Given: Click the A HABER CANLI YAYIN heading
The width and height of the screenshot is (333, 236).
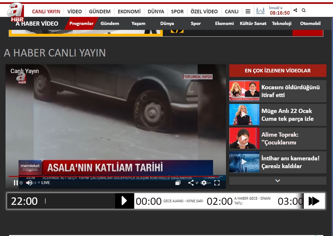Looking at the screenshot, I should click(55, 53).
